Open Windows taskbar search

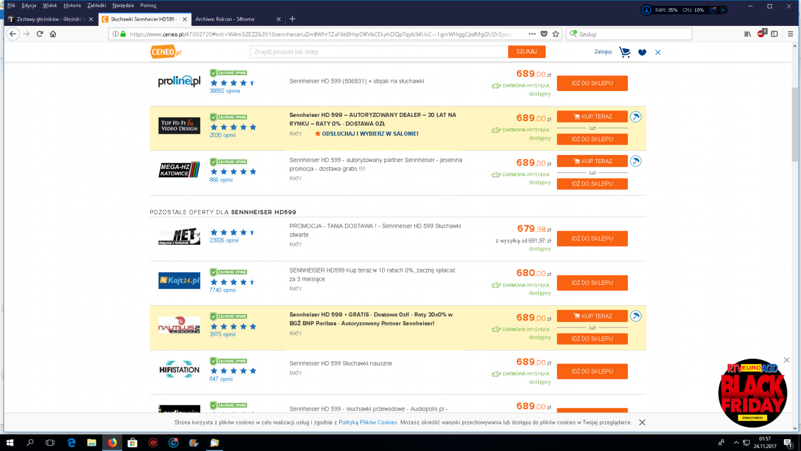click(x=30, y=442)
